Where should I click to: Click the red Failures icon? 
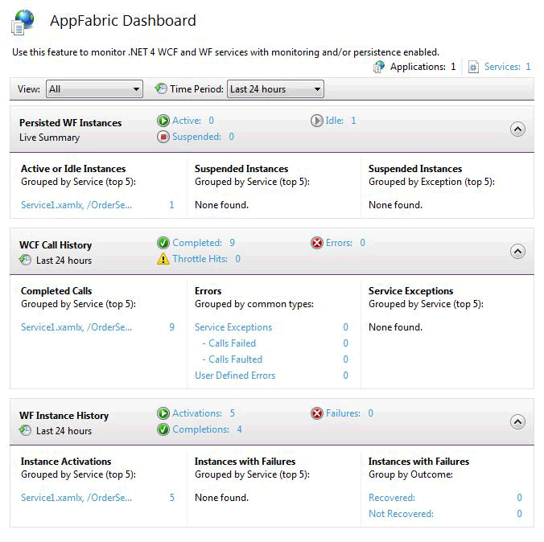point(317,413)
